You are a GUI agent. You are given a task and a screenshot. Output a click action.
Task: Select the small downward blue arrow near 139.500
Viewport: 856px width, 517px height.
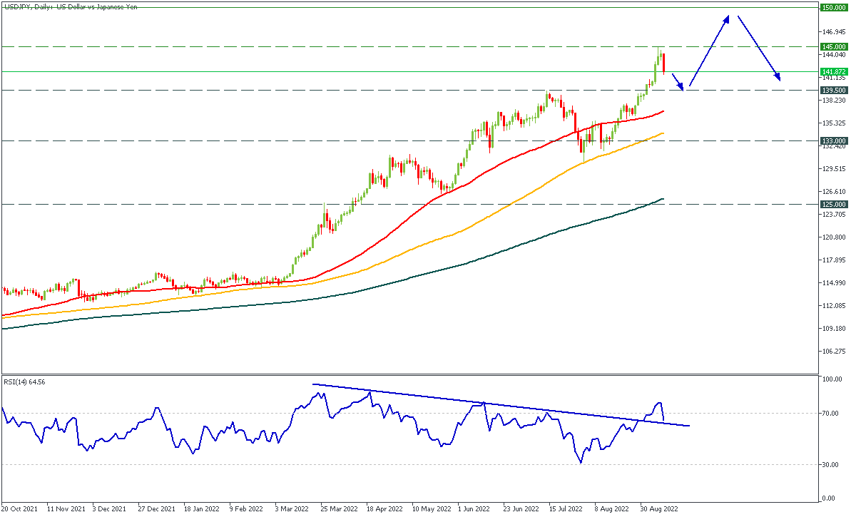click(678, 81)
